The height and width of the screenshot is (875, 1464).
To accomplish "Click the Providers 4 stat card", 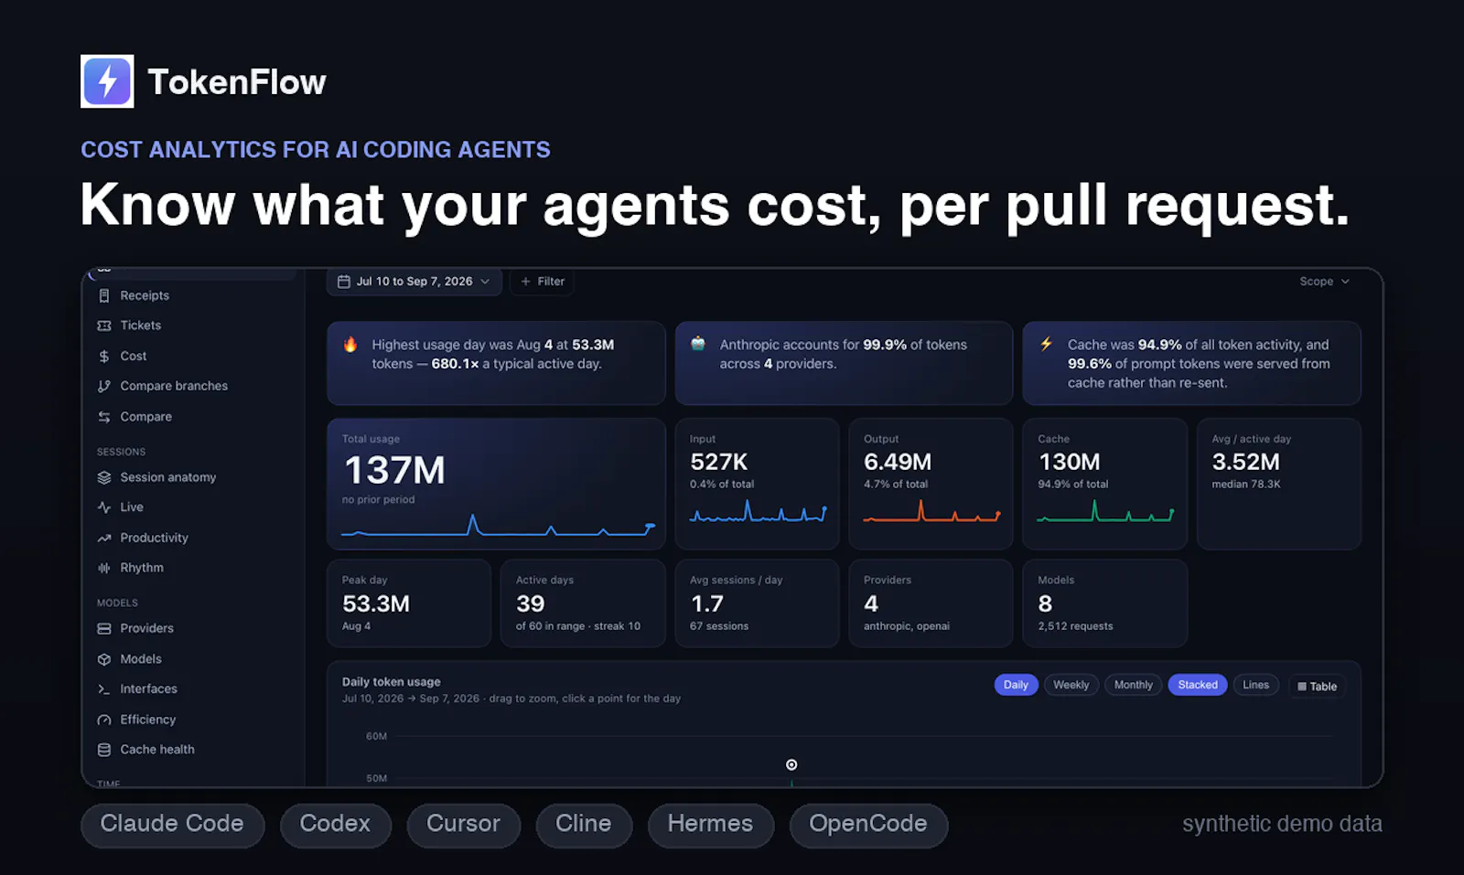I will coord(931,603).
